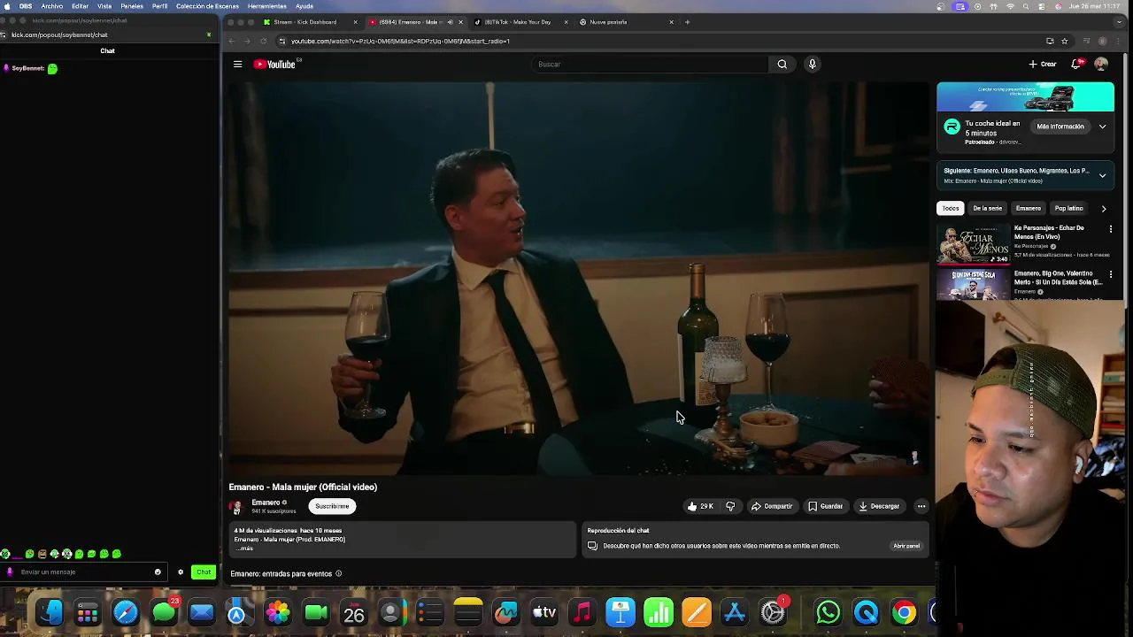This screenshot has height=637, width=1133.
Task: Select the Todos filter chip
Action: coord(951,209)
